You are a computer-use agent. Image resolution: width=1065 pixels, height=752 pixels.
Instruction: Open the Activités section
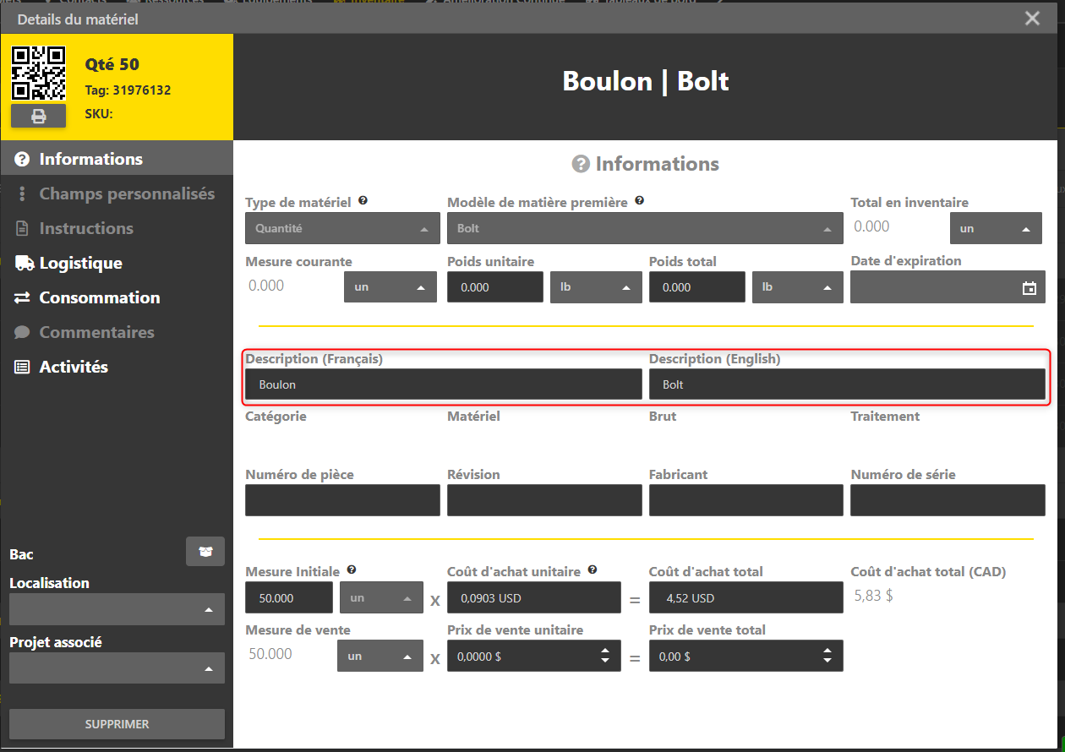(117, 367)
